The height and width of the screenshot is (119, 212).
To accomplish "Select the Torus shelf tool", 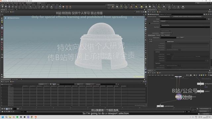I will click(x=13, y=7).
